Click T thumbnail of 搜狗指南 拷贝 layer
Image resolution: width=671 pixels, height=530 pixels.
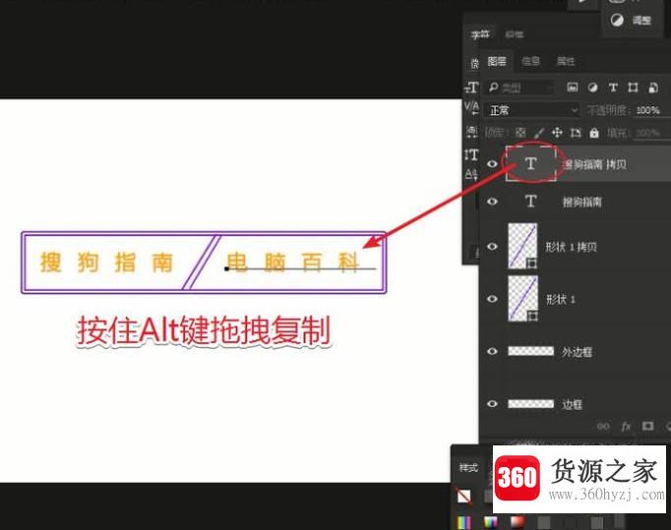530,163
